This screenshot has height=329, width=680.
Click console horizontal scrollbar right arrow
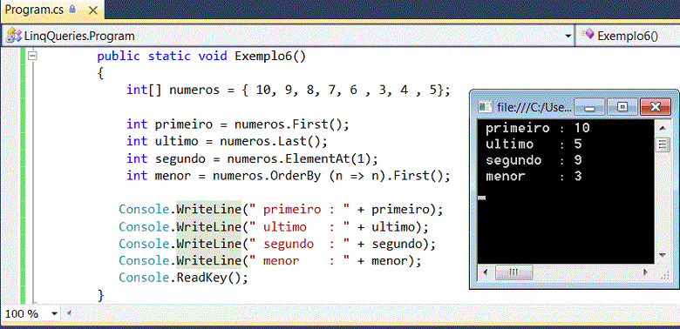coord(646,272)
